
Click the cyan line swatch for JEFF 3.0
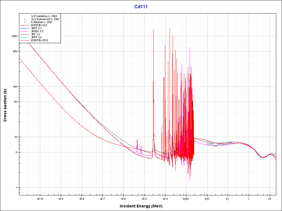coord(25,37)
